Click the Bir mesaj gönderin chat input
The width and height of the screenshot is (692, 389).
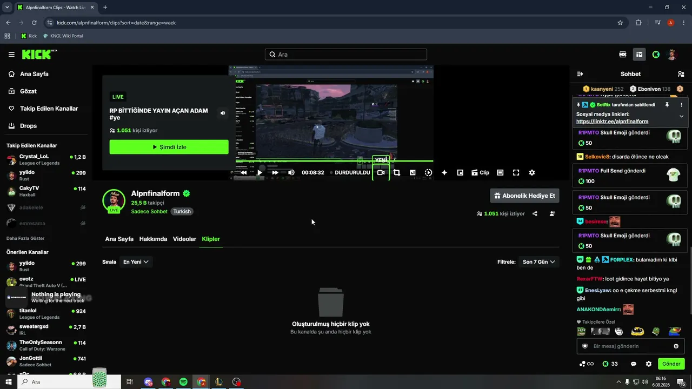(630, 346)
